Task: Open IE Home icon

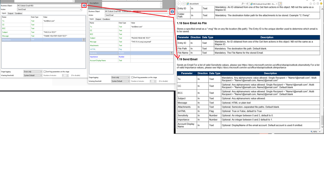Action: click(x=311, y=4)
